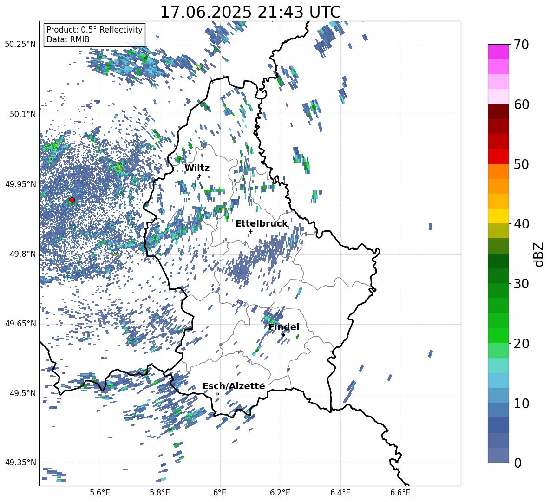Image resolution: width=550 pixels, height=502 pixels.
Task: Click the colorbar tick label 20
Action: point(521,344)
